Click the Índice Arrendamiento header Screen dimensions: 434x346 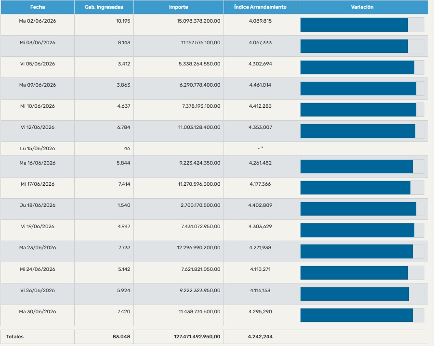pyautogui.click(x=260, y=7)
